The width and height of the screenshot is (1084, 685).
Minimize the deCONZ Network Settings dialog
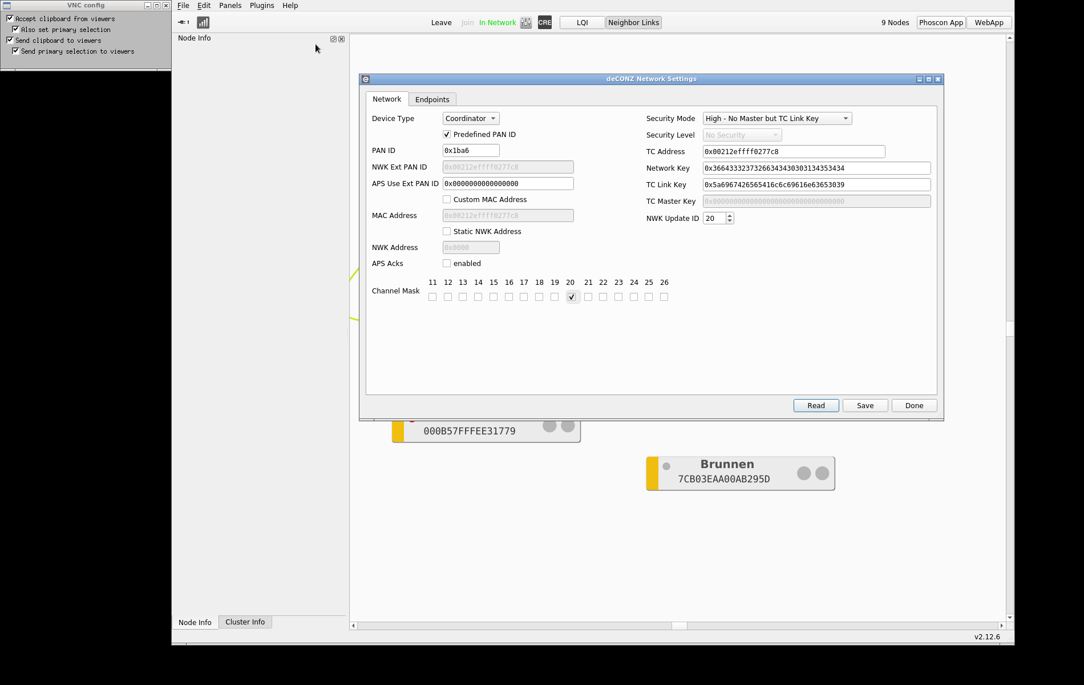point(920,79)
